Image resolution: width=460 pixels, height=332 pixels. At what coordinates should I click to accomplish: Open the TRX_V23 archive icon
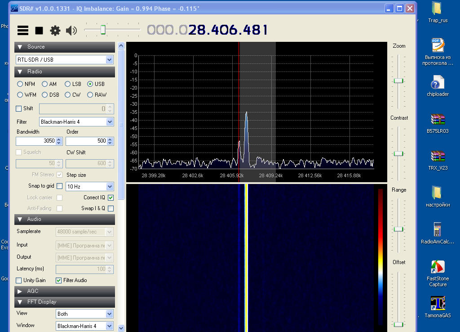click(x=438, y=157)
